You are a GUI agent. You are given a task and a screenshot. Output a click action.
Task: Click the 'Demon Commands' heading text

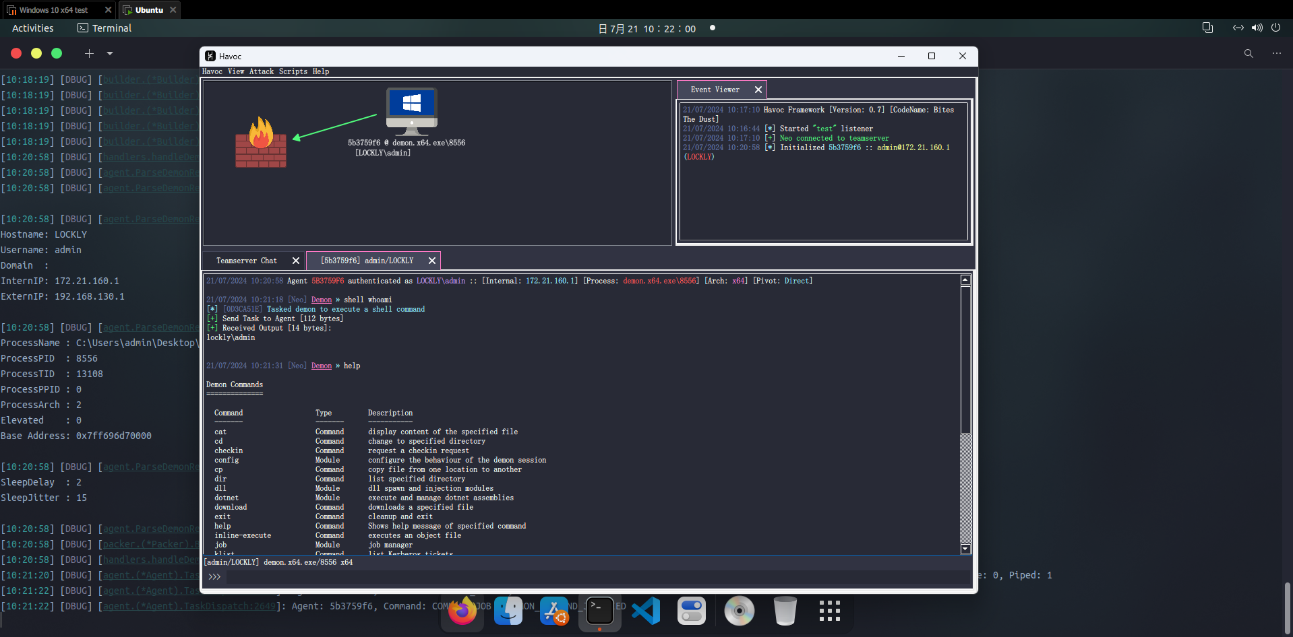point(235,384)
